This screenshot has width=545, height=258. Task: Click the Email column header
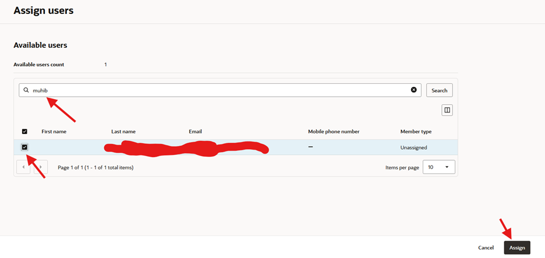point(195,132)
